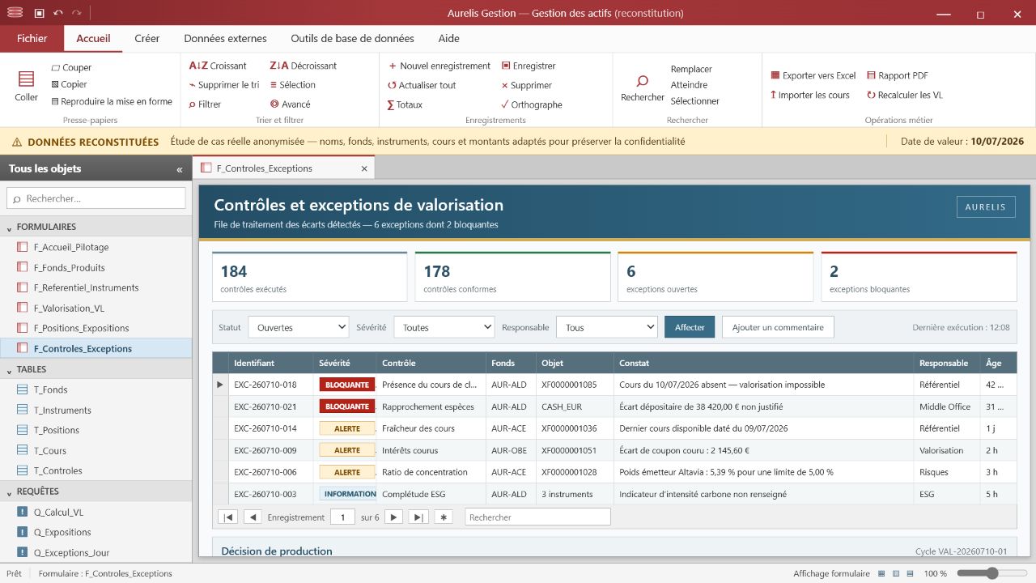Go to first record navigation button

[x=228, y=517]
